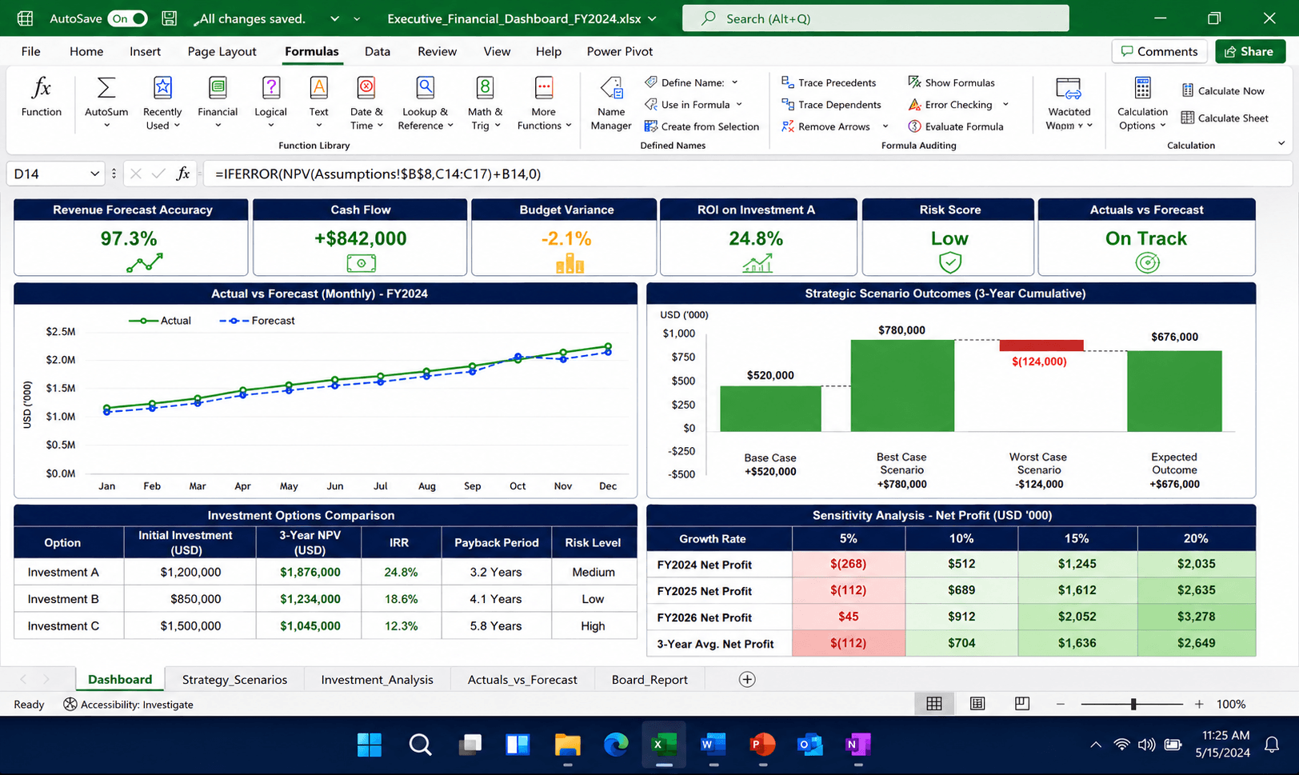Open PowerPoint from taskbar
Viewport: 1299px width, 775px height.
point(761,745)
